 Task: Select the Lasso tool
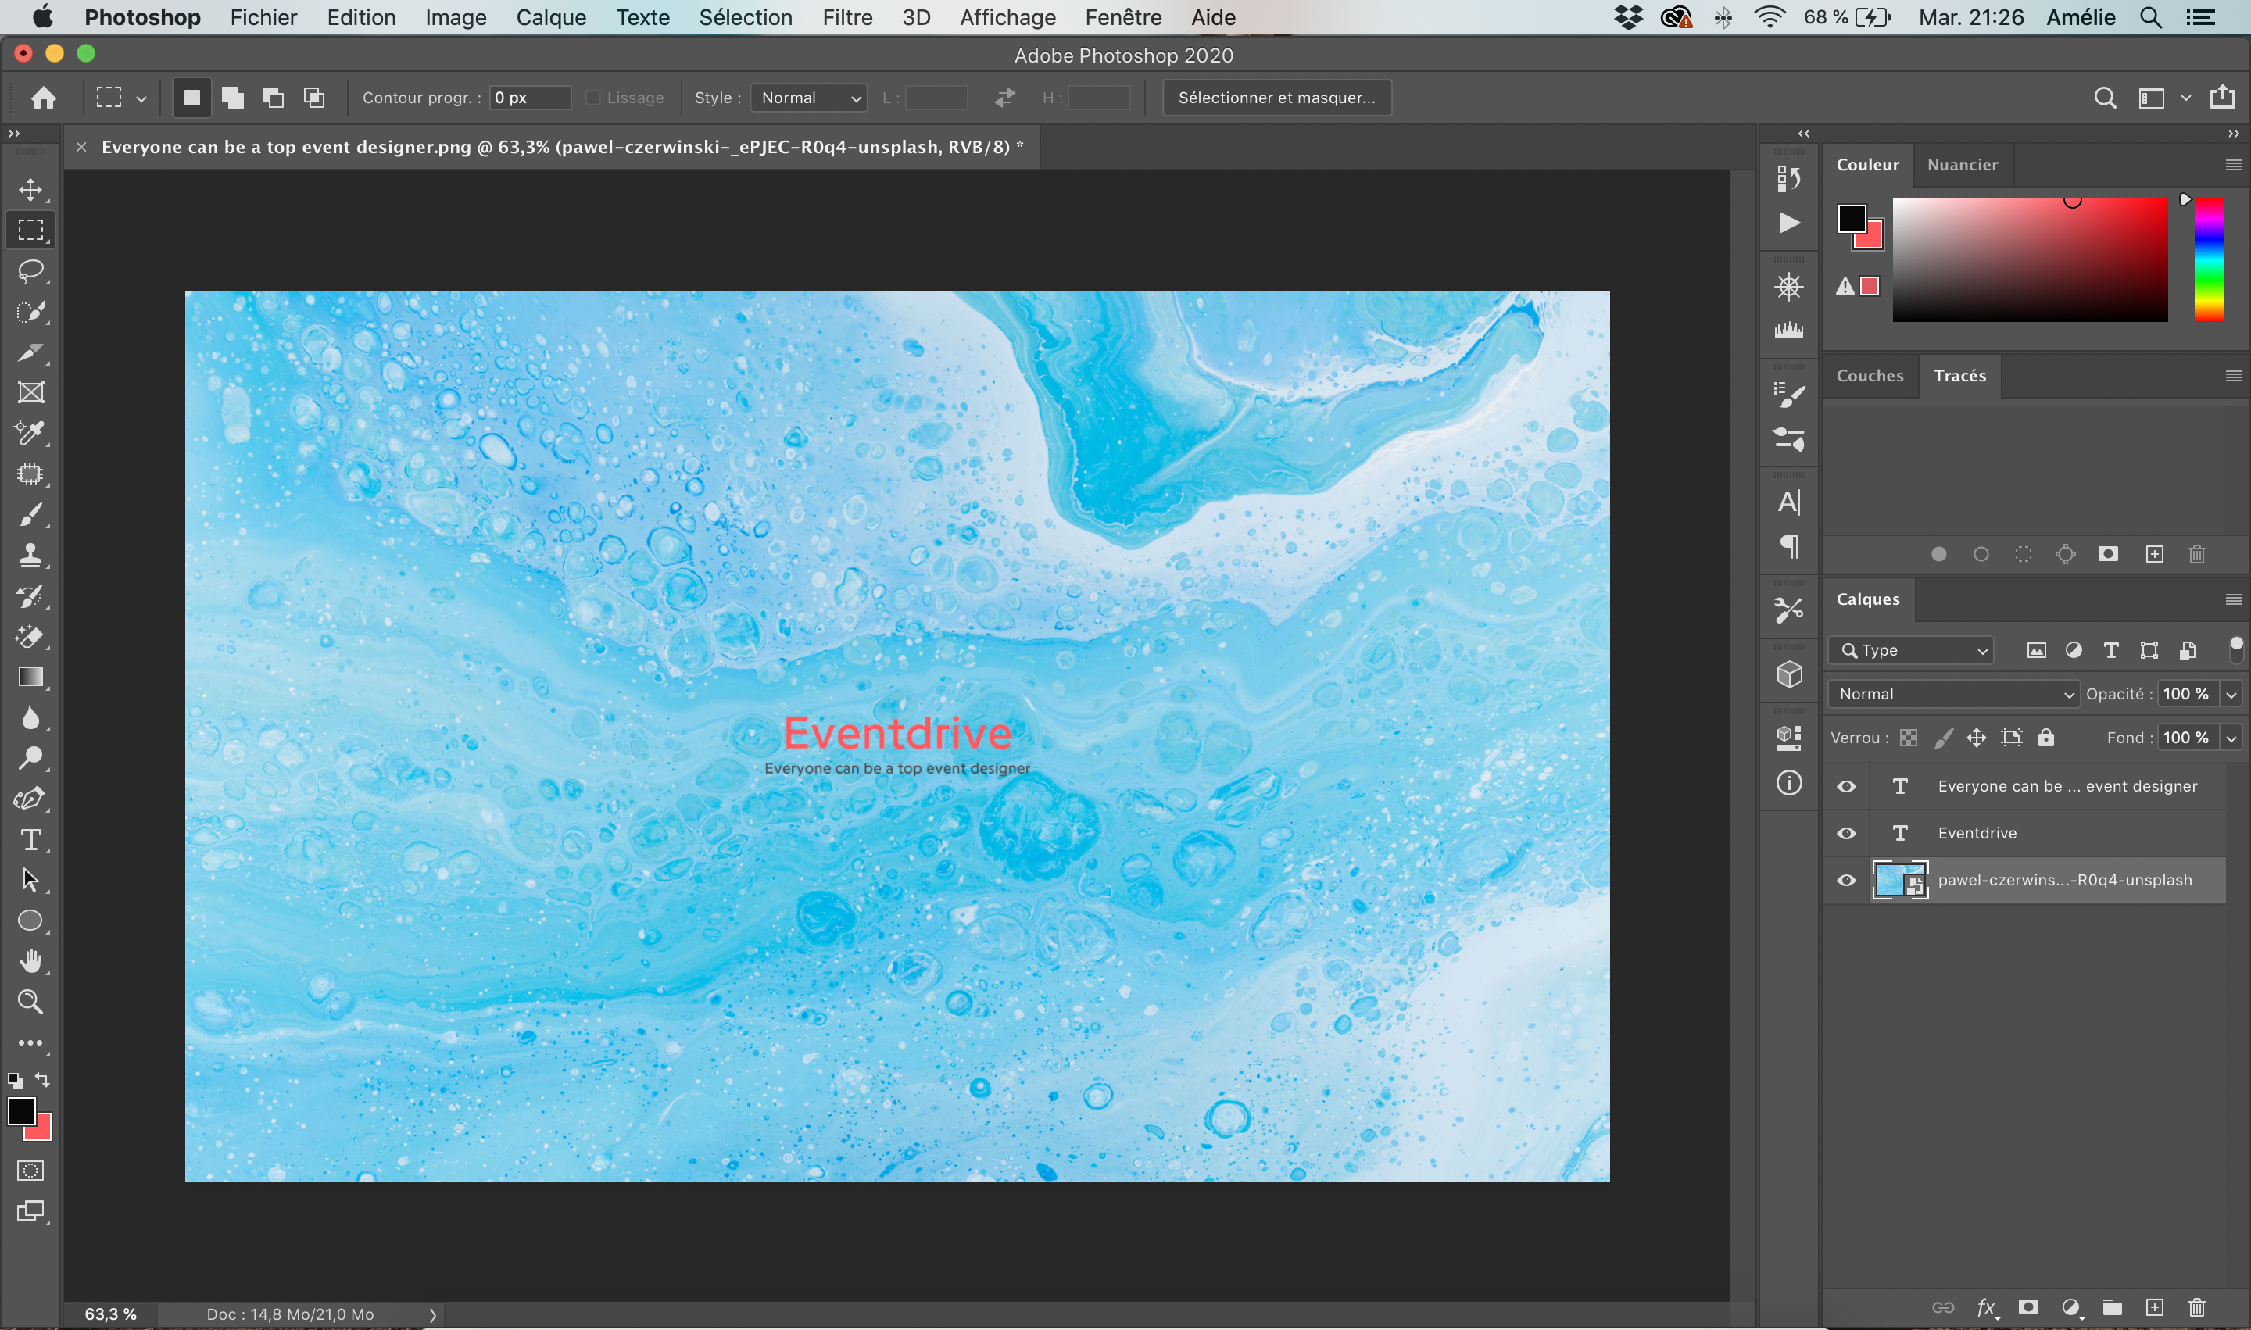pyautogui.click(x=30, y=270)
